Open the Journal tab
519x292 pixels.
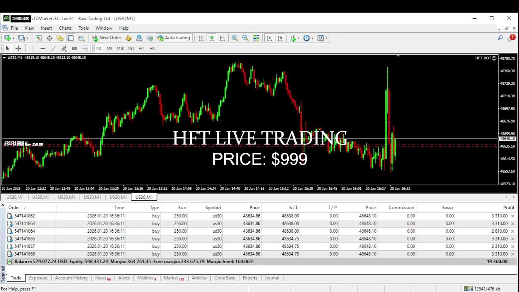pos(272,278)
